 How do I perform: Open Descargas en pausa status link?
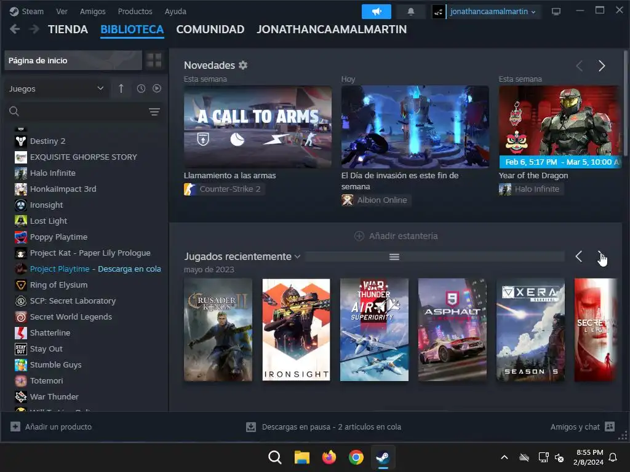coord(331,427)
